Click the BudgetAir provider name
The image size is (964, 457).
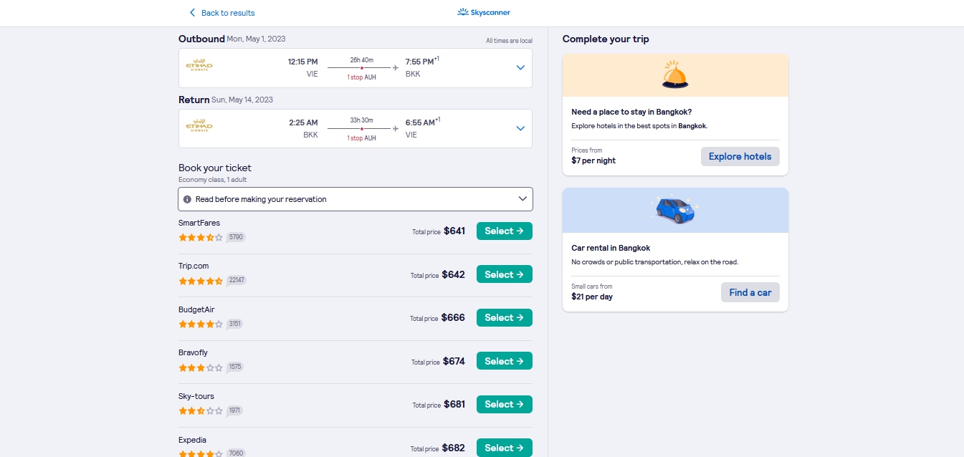(x=196, y=309)
